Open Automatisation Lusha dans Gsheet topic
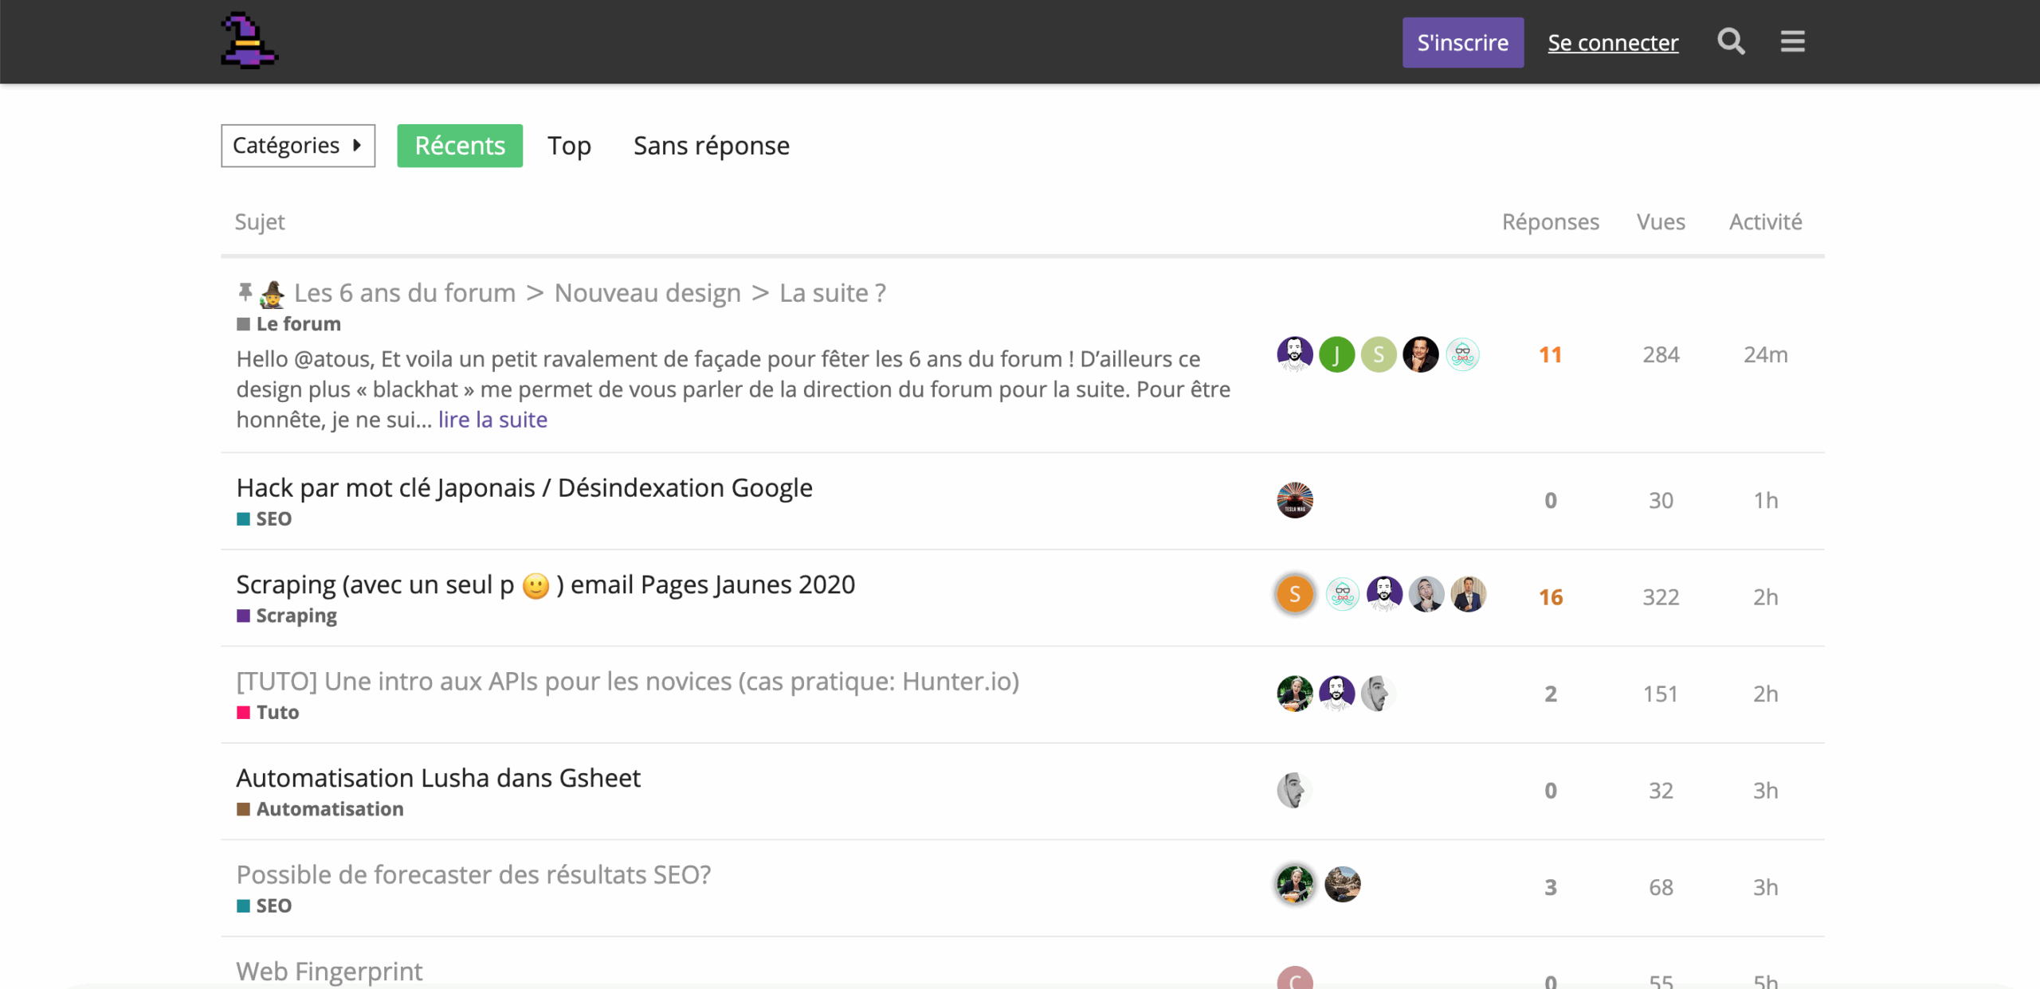 pos(438,778)
